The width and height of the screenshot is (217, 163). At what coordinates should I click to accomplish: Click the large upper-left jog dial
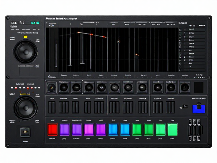(26, 52)
